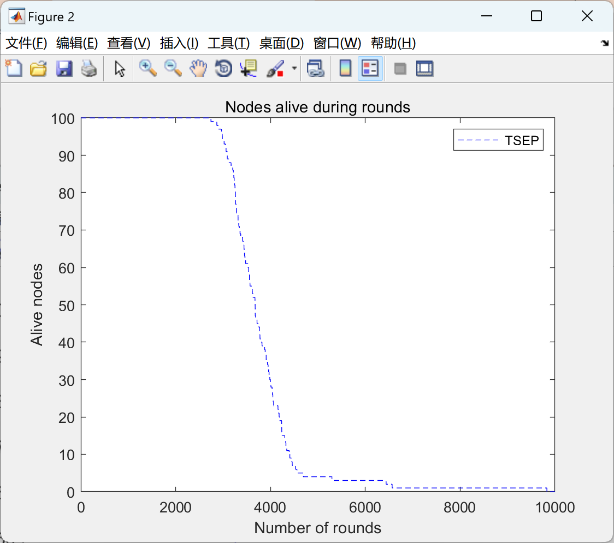Select the TSEP legend box
The image size is (614, 543).
point(498,140)
